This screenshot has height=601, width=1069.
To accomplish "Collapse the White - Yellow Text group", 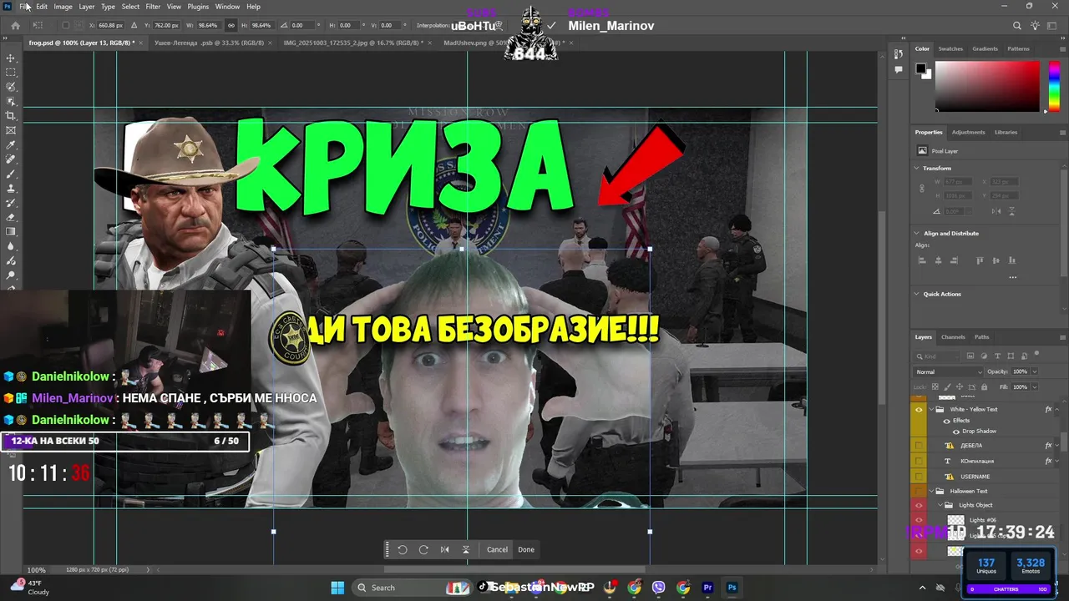I will pyautogui.click(x=931, y=409).
